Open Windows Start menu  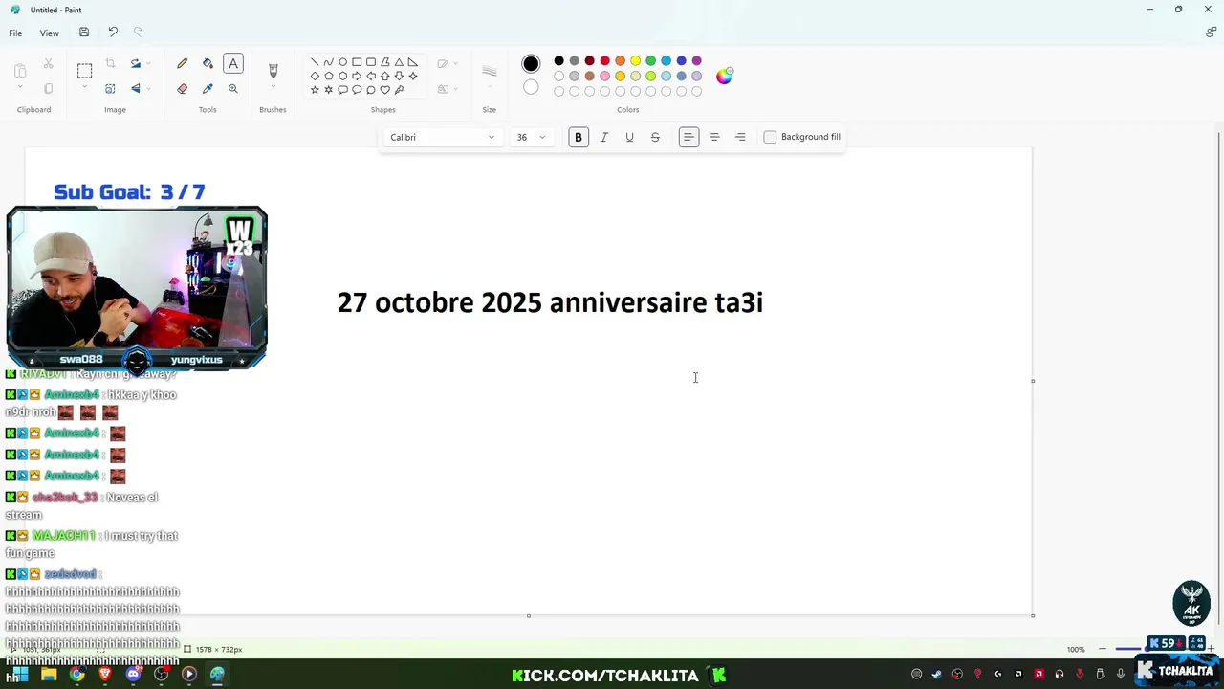pyautogui.click(x=18, y=675)
